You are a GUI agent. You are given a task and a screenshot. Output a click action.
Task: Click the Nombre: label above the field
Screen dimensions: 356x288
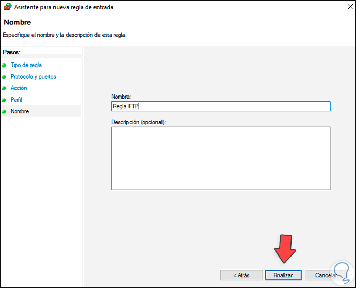(121, 97)
